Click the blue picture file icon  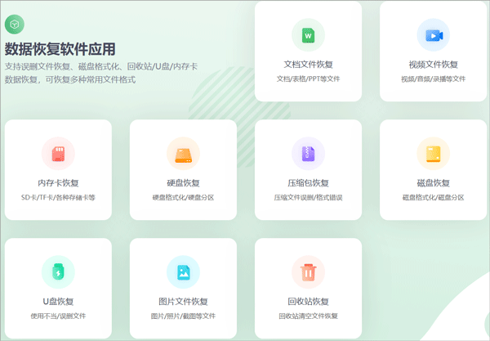[183, 271]
